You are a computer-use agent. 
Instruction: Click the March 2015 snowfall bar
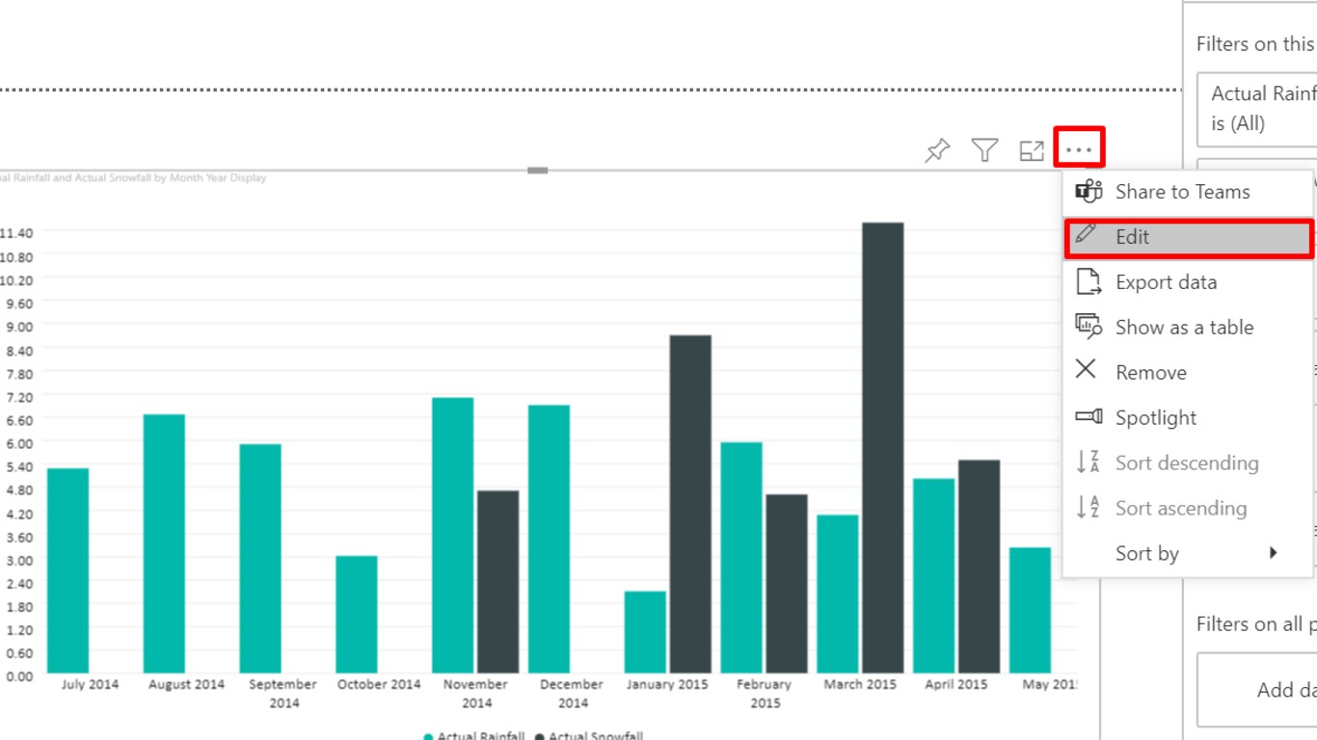tap(883, 448)
